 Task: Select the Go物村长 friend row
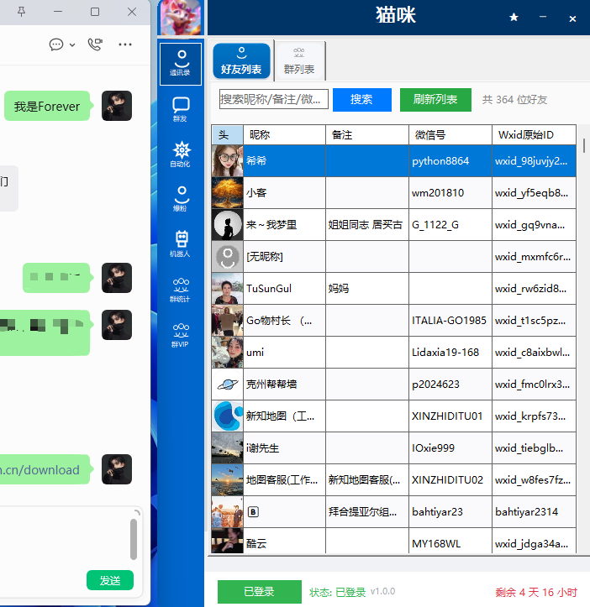pos(393,320)
